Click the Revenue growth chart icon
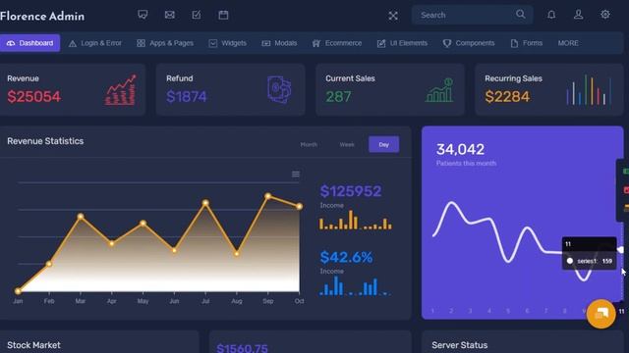 point(120,90)
